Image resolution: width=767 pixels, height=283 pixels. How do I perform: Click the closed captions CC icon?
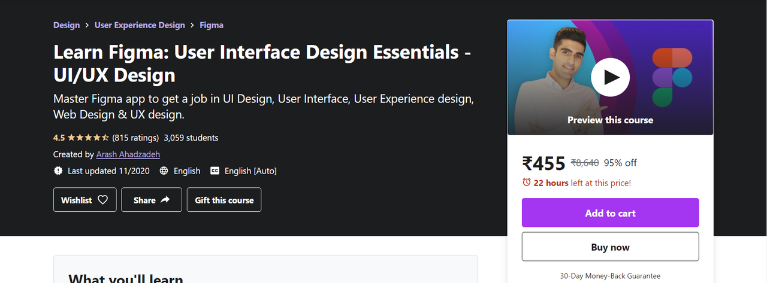click(x=215, y=171)
